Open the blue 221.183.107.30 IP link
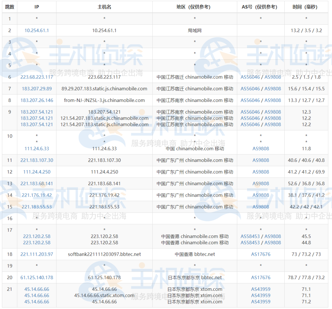 click(x=37, y=160)
